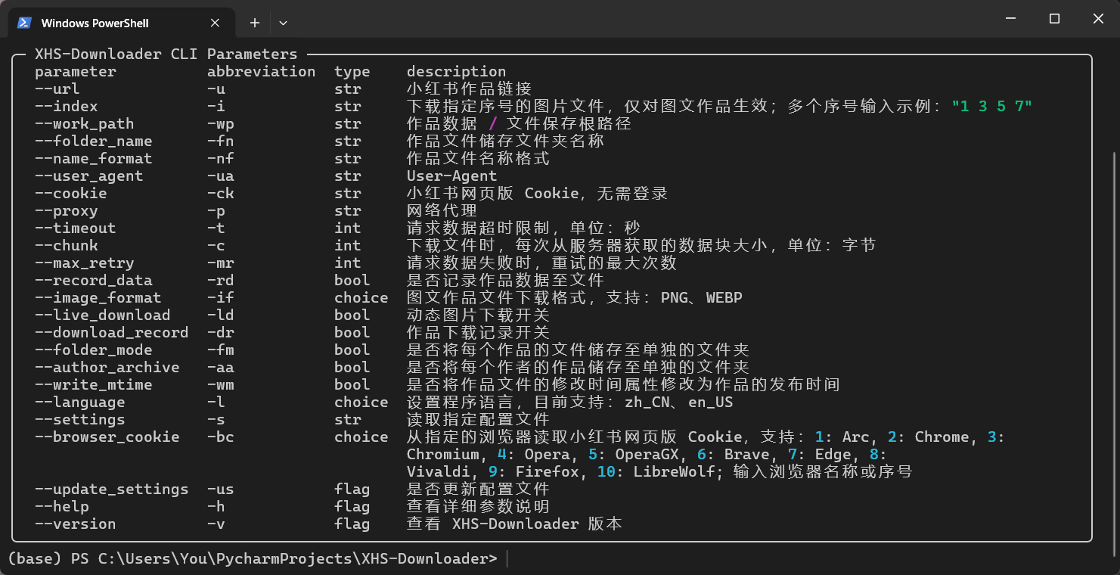1120x575 pixels.
Task: Expand the new tab profile dropdown chevron
Action: coord(283,23)
